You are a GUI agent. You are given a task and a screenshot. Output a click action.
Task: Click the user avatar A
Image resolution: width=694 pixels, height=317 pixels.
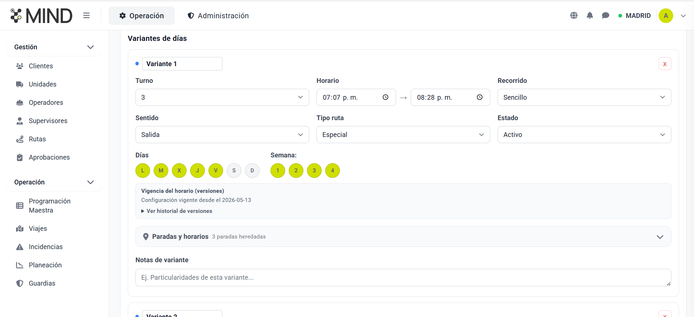(x=666, y=16)
